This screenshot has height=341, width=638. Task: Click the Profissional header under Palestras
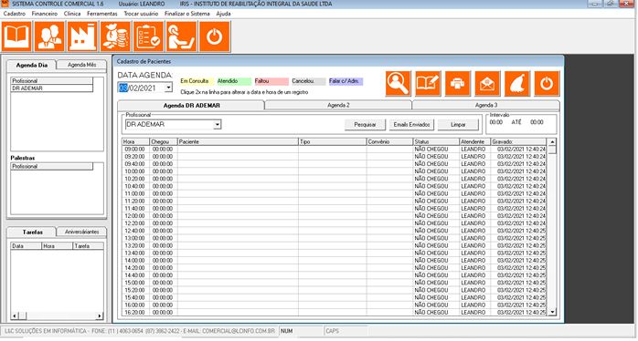click(52, 167)
